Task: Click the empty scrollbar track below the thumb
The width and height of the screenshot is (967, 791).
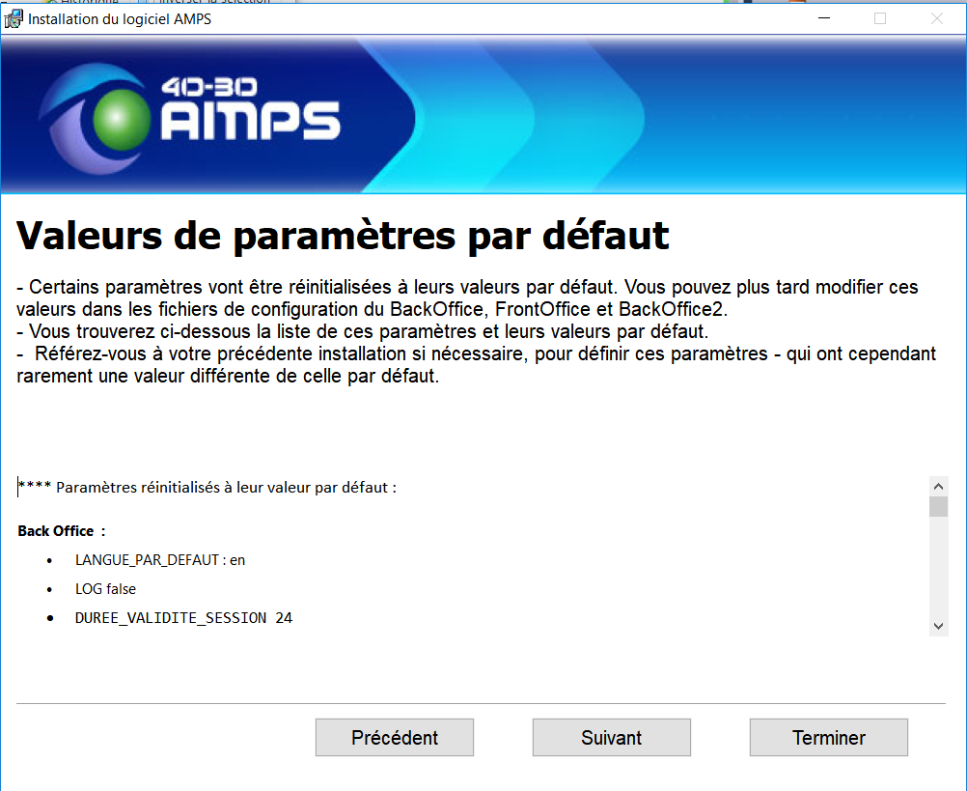Action: 938,570
